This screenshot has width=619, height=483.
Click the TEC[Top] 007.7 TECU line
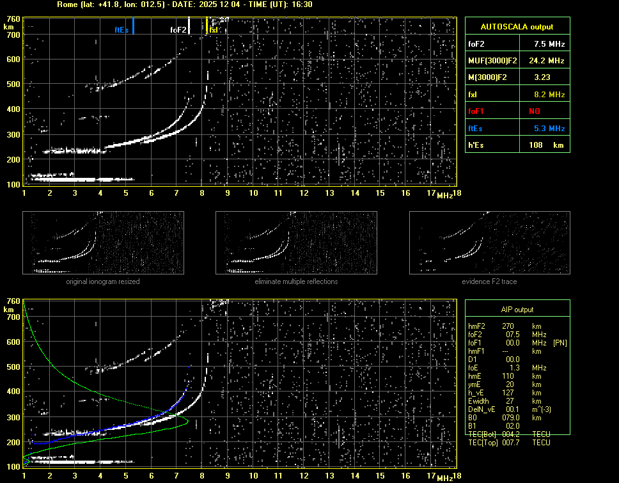(x=509, y=443)
